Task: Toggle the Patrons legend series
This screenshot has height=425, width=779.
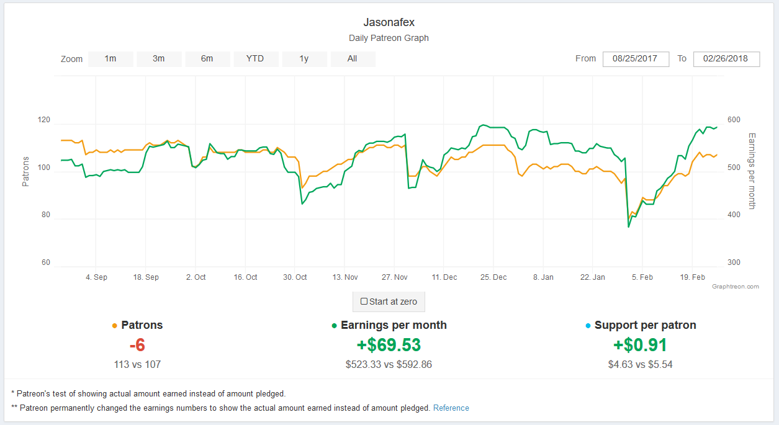Action: 137,325
